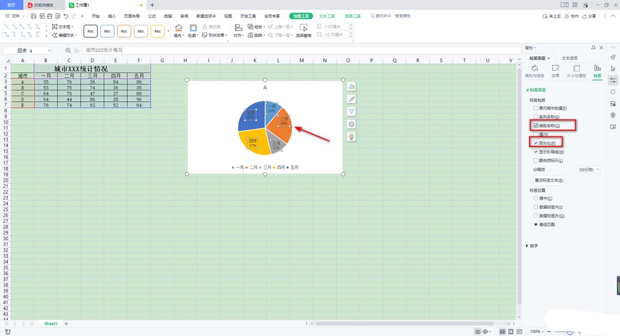Open the Group (组合) dropdown
Screen dimensions: 620x336
click(255, 26)
